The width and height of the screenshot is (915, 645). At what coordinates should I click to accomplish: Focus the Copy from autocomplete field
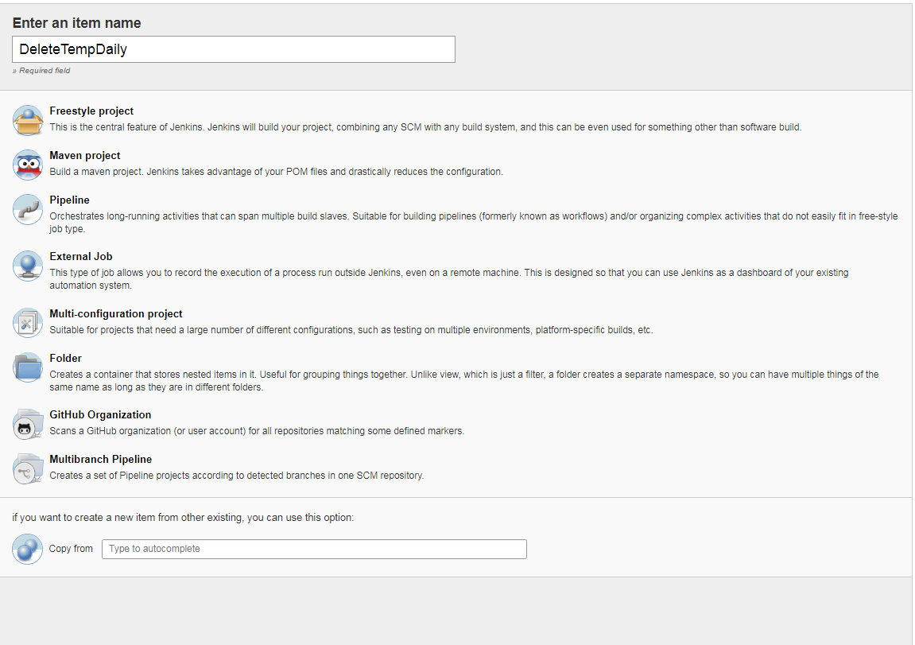coord(315,549)
